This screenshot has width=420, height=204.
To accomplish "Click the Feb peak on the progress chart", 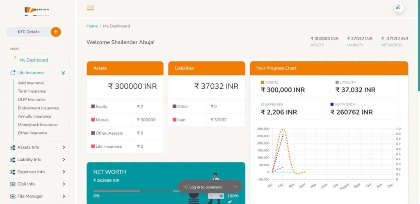I will pyautogui.click(x=283, y=129).
